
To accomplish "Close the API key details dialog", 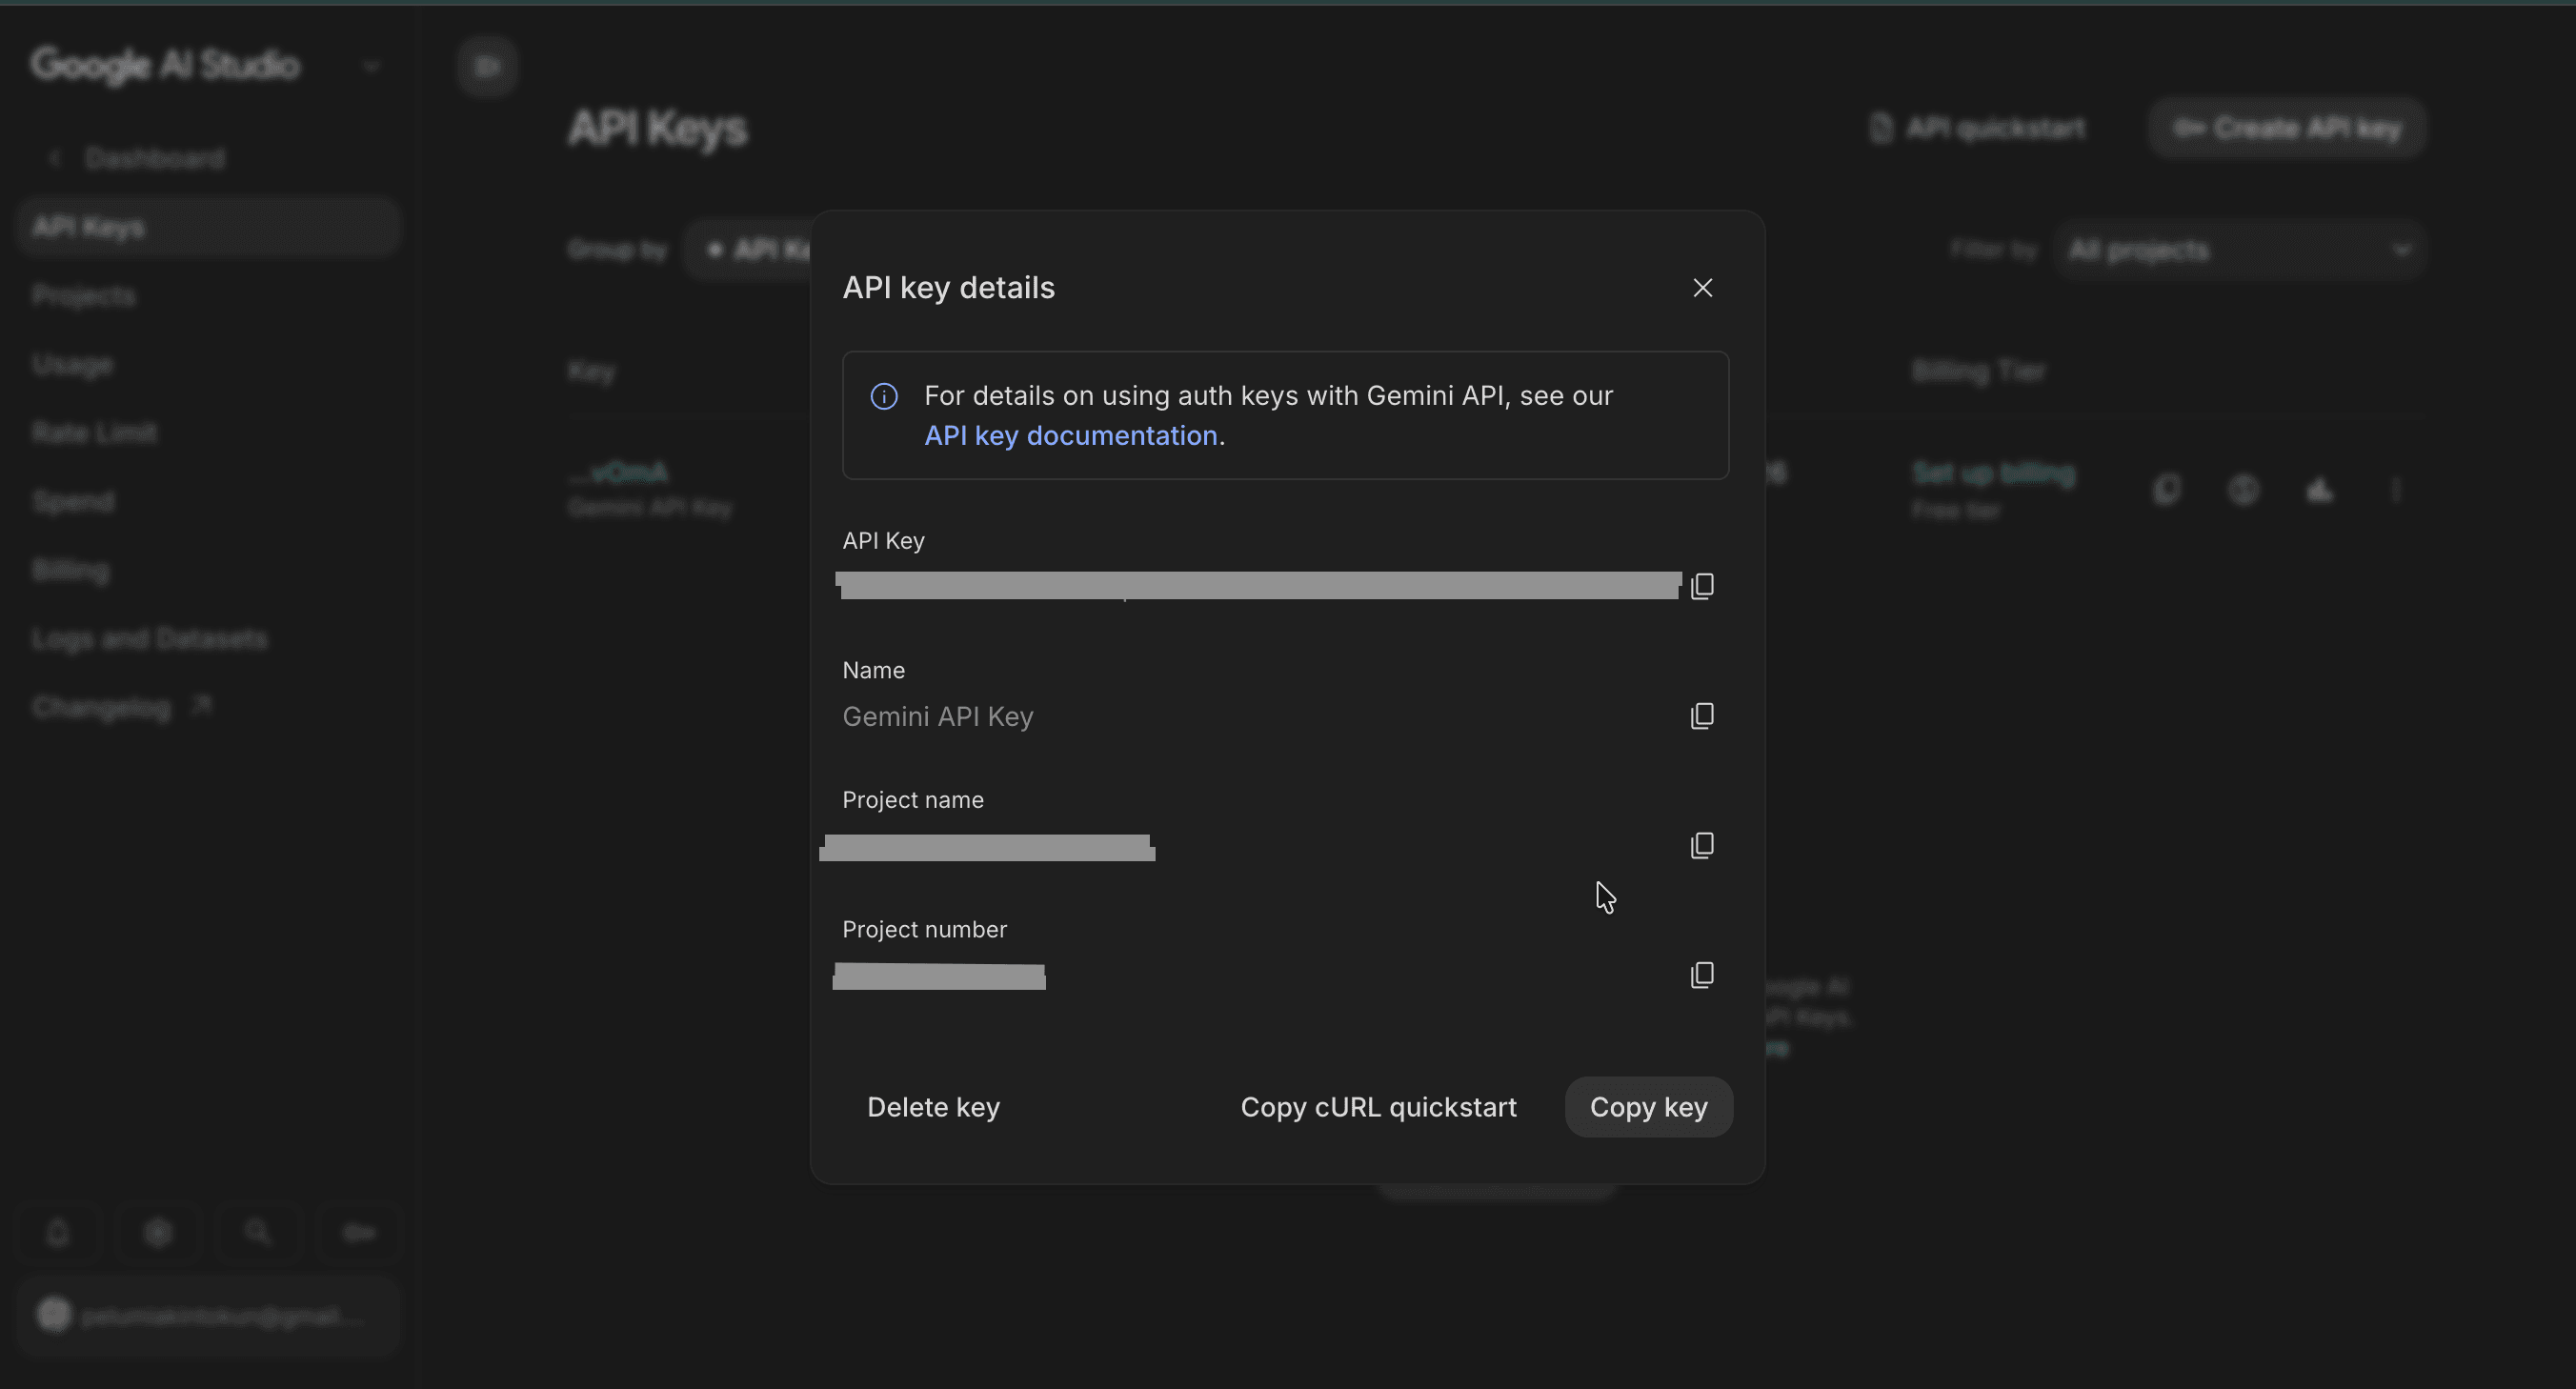I will click(1702, 288).
